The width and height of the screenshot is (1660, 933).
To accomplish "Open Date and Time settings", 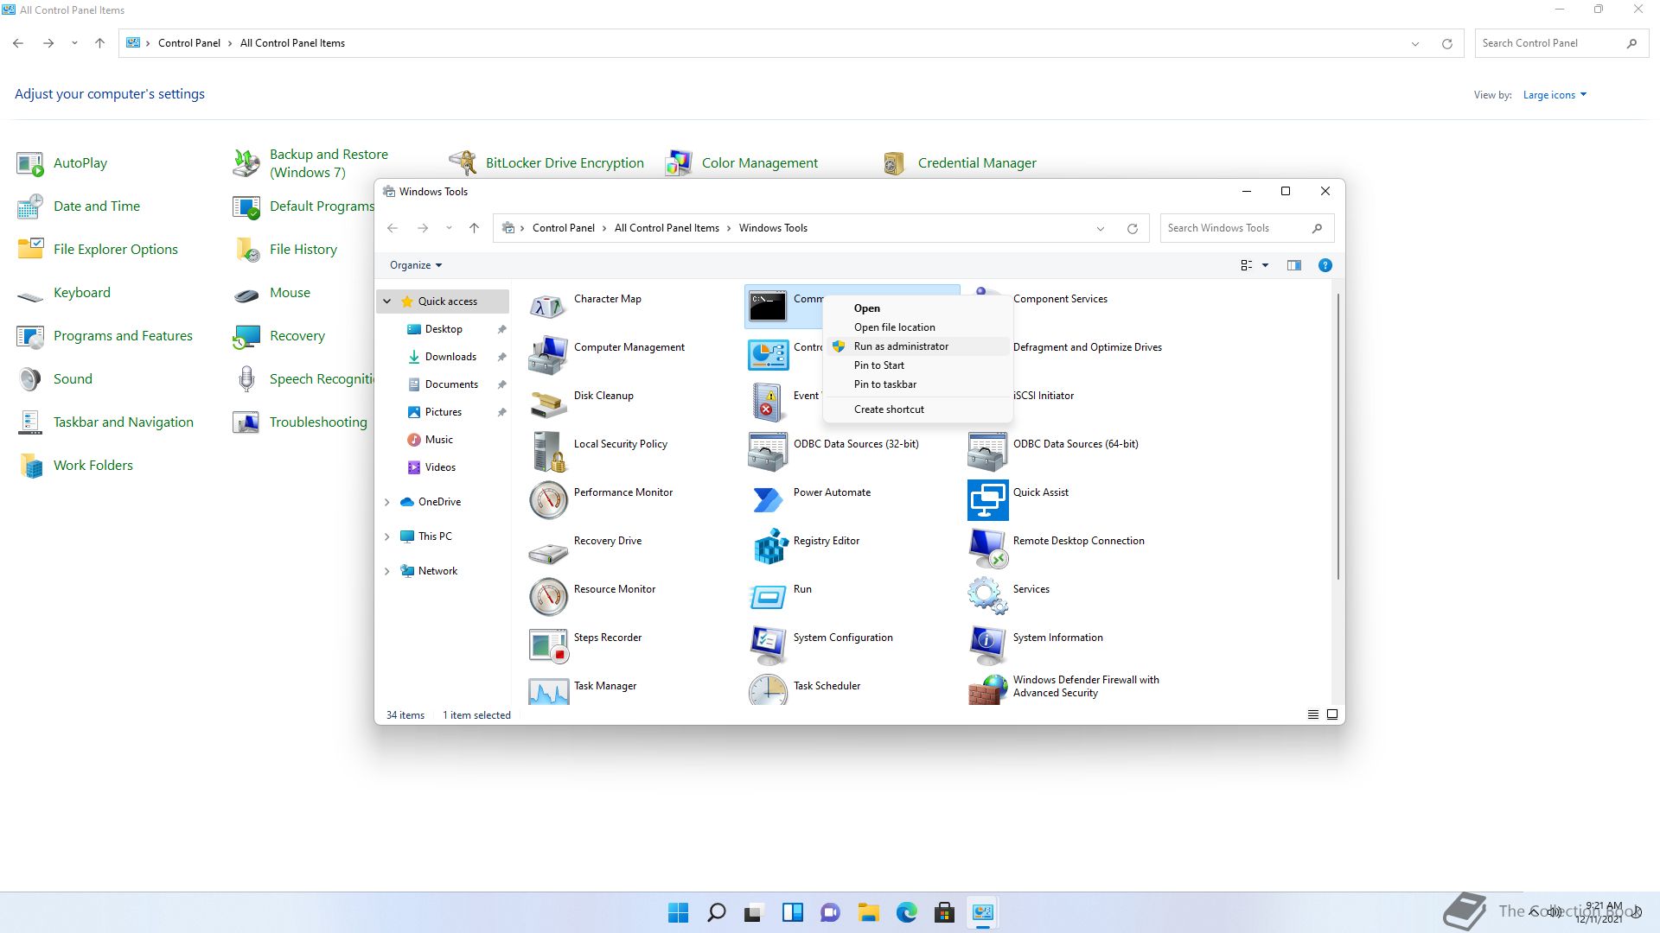I will 97,206.
